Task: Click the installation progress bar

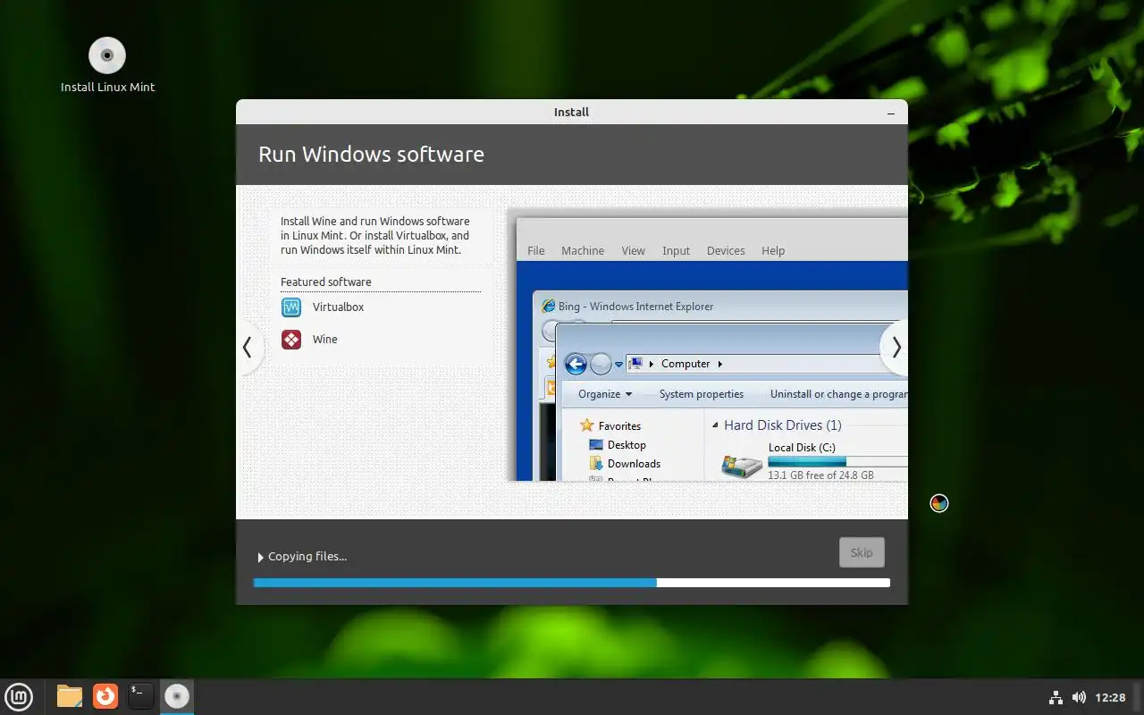Action: tap(572, 583)
